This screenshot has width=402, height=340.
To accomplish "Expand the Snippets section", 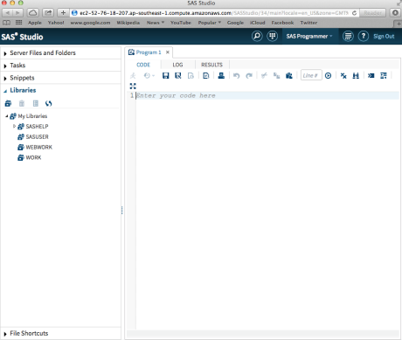I will [x=60, y=78].
